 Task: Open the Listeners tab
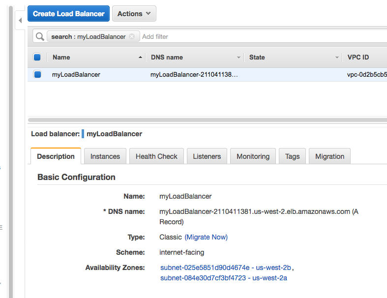[207, 156]
